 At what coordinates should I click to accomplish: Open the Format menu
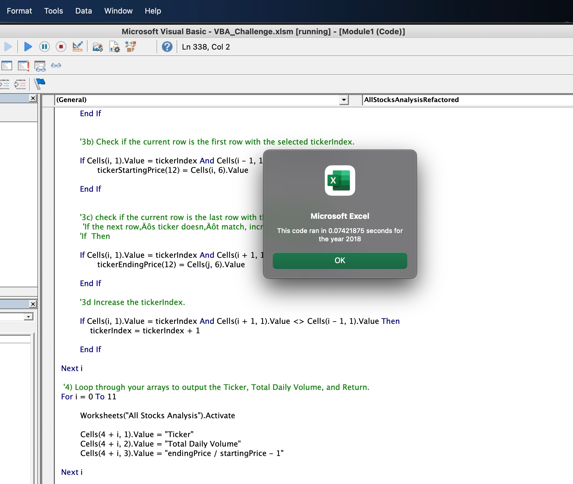tap(19, 11)
